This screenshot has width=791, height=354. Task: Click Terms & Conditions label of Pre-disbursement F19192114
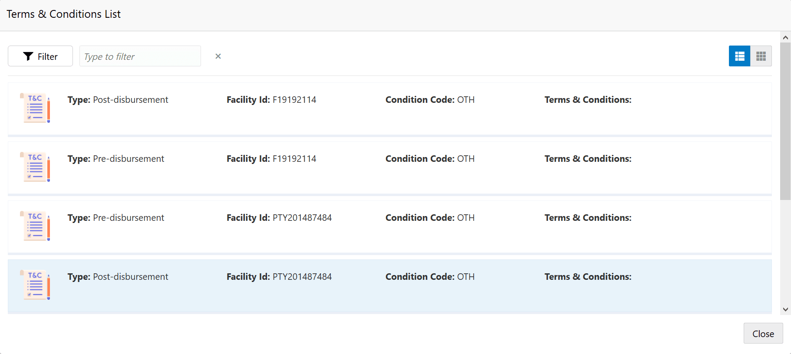(x=588, y=159)
